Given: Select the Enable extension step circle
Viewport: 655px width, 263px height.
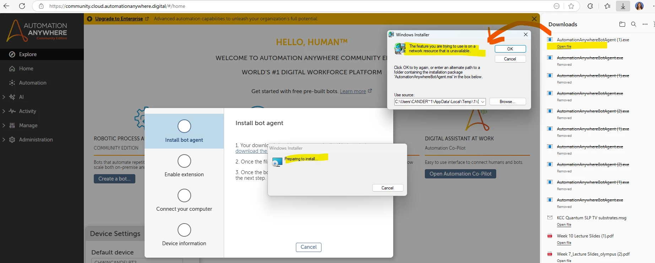Looking at the screenshot, I should tap(184, 161).
